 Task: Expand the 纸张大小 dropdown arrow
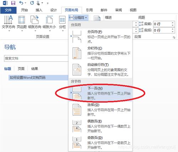point(50,31)
